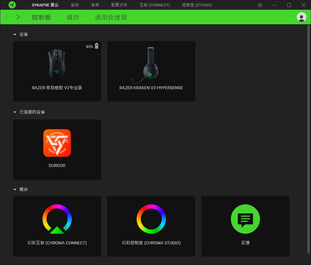The width and height of the screenshot is (311, 265).
Task: Click the Razer logo icon
Action: tap(12, 5)
